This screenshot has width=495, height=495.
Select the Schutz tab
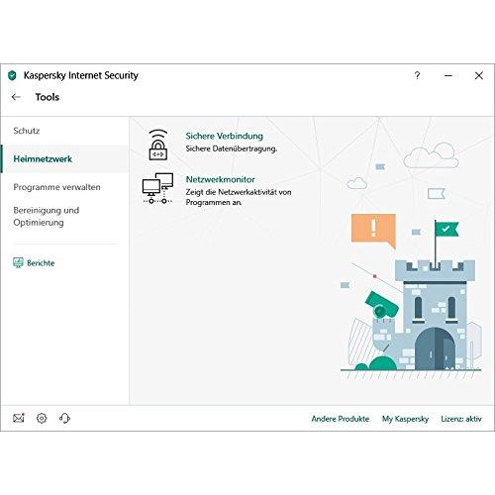pyautogui.click(x=27, y=131)
